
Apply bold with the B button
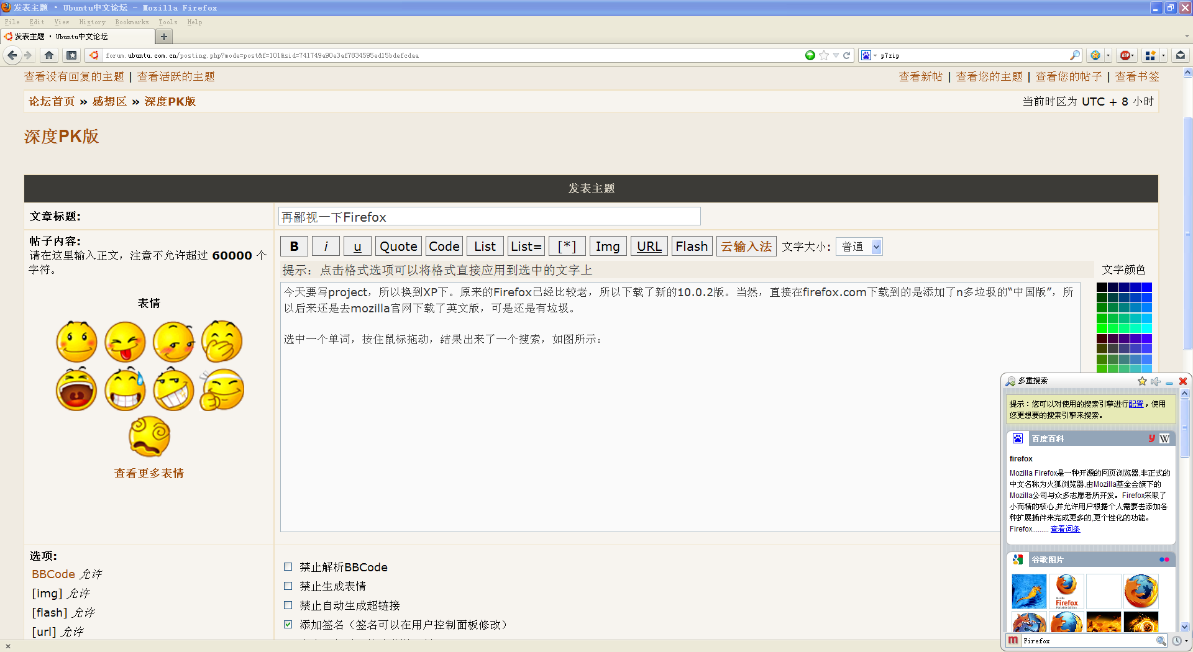(294, 247)
